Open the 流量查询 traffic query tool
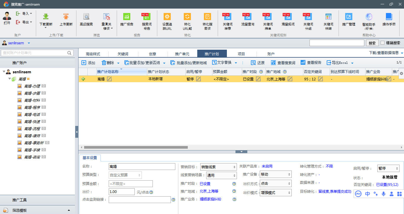 click(248, 17)
